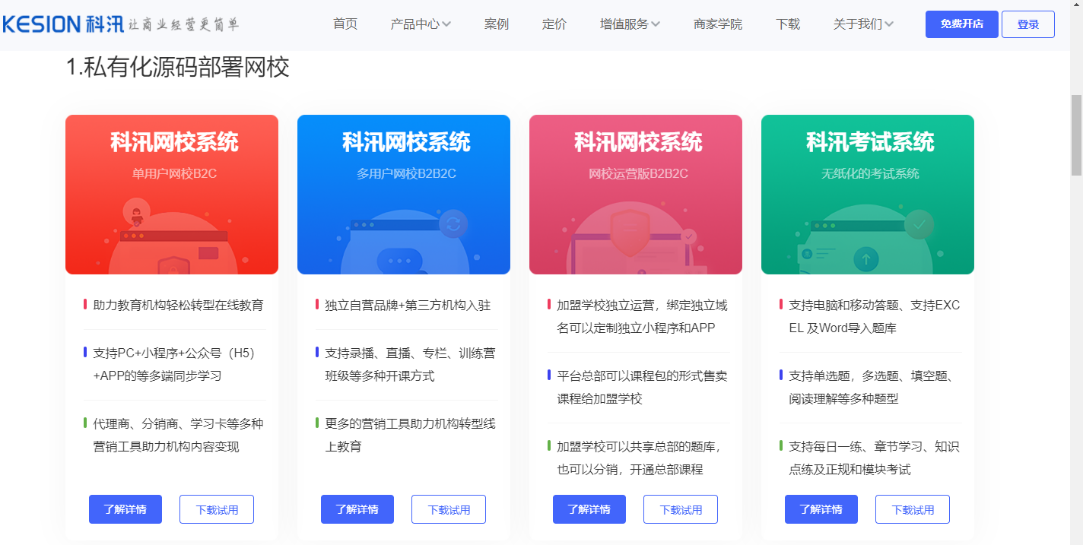Viewport: 1083px width, 545px height.
Task: Click text 助力教育机构轻松转型在线教育
Action: [x=179, y=305]
